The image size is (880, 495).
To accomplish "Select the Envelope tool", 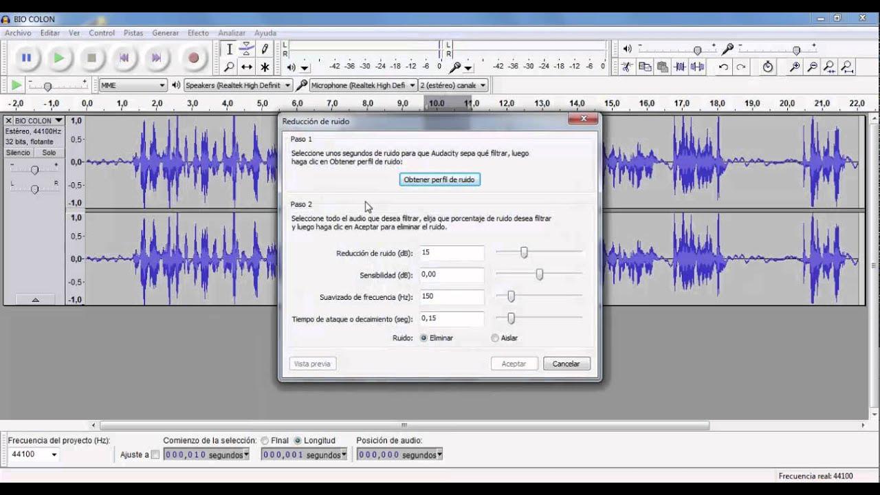I will [x=247, y=49].
